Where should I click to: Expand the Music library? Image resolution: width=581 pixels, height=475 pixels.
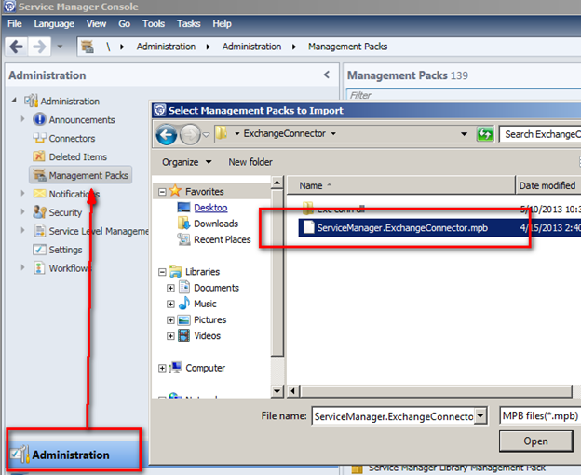tap(170, 304)
